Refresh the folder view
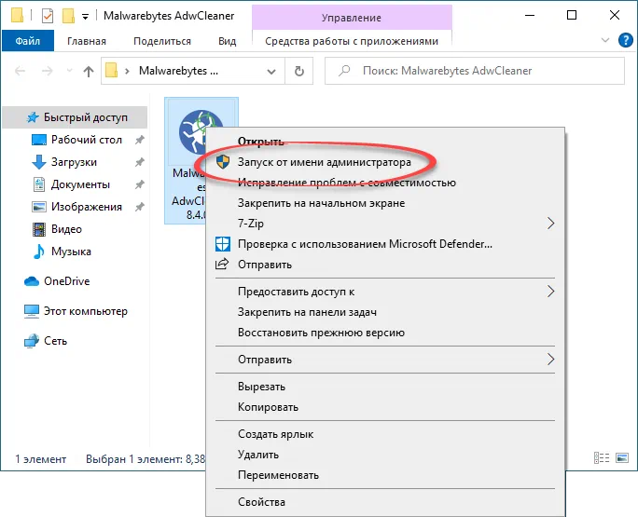638x517 pixels. (299, 72)
